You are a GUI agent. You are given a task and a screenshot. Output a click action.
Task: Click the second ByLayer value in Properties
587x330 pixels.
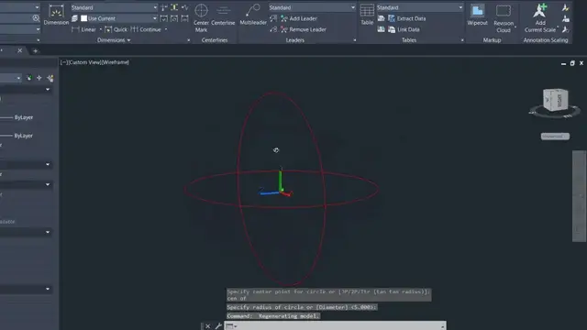tap(24, 136)
